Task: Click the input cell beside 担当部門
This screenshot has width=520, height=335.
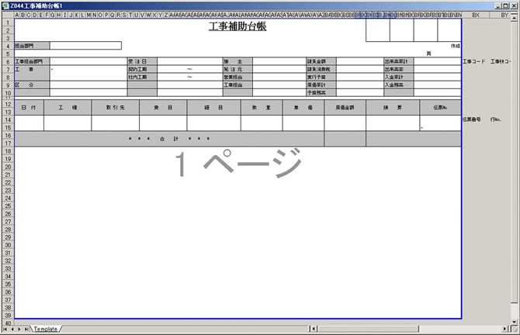Action: (x=85, y=46)
